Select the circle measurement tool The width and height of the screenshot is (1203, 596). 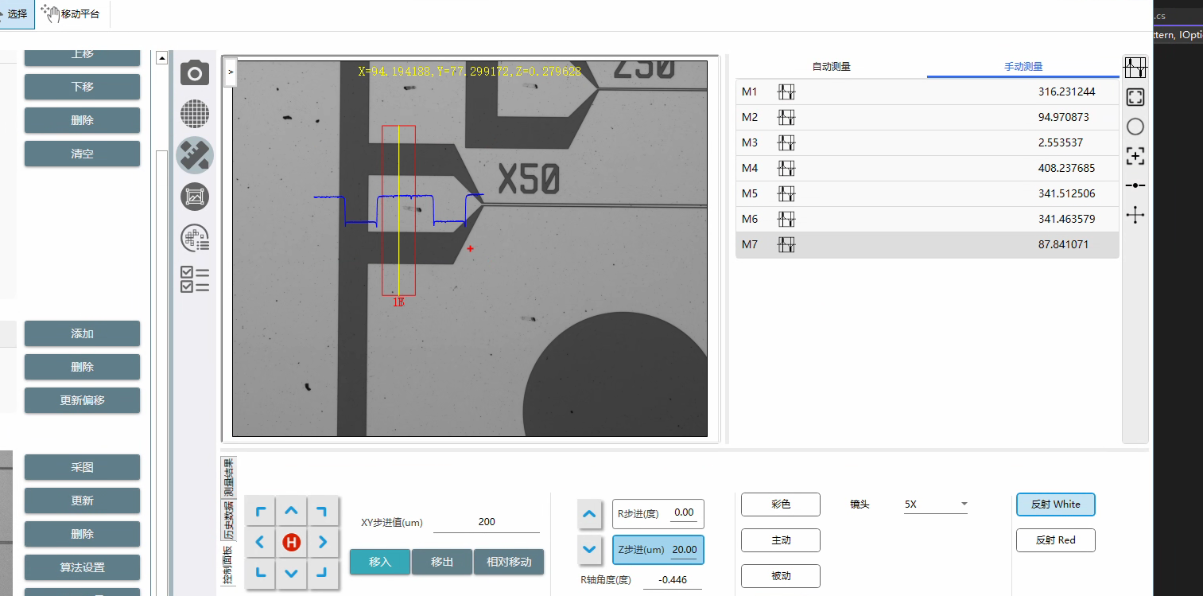coord(1135,127)
